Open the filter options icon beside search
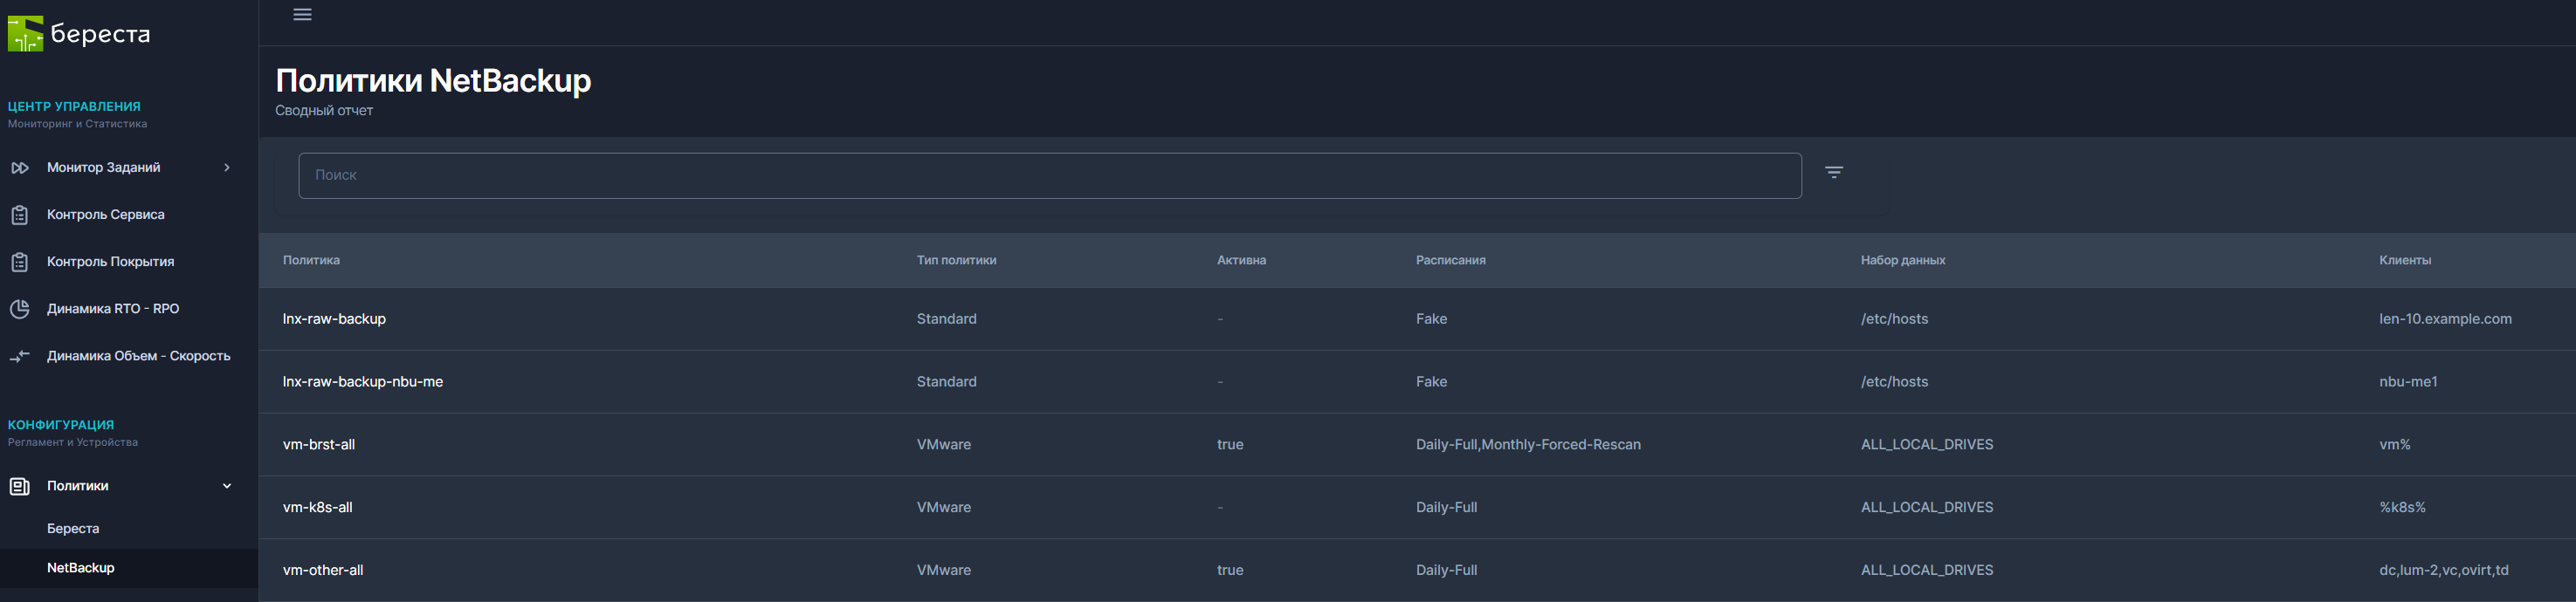Viewport: 2576px width, 602px height. click(1833, 173)
